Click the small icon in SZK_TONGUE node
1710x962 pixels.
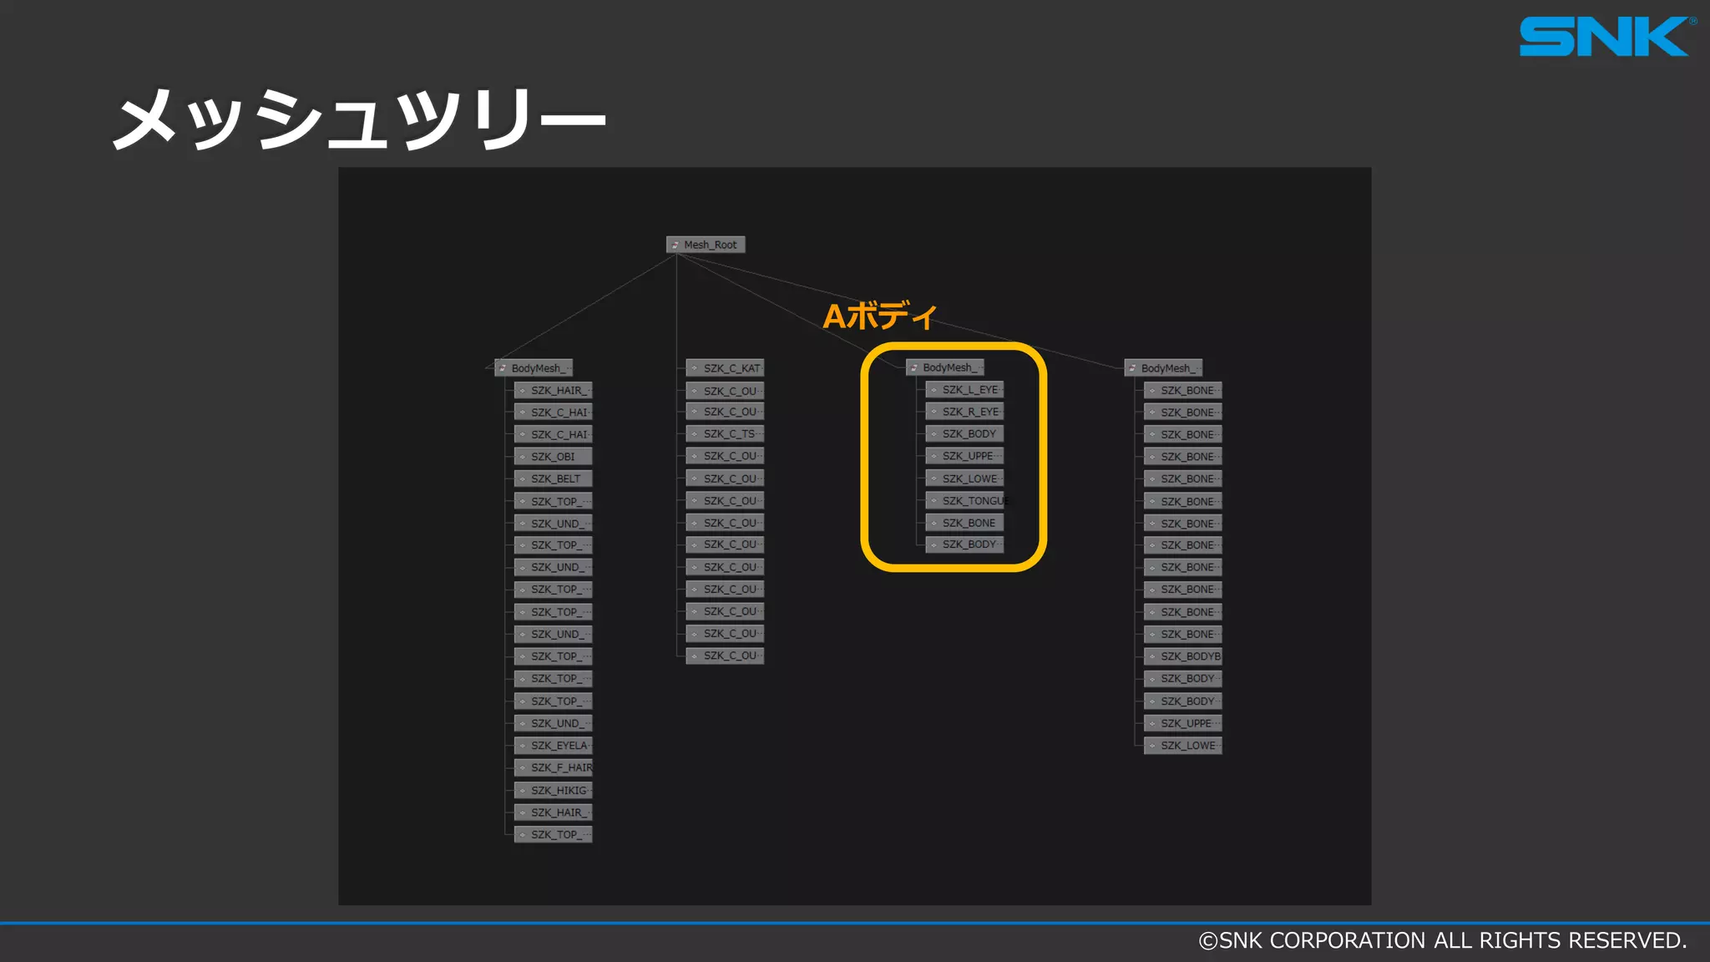coord(933,501)
